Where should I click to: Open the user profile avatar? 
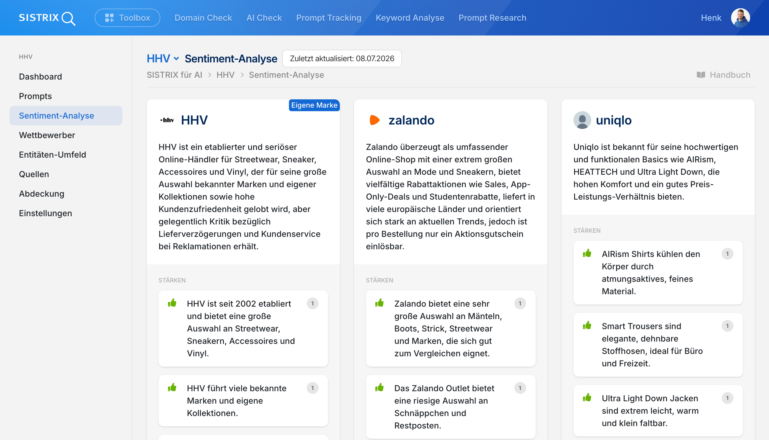pos(740,18)
